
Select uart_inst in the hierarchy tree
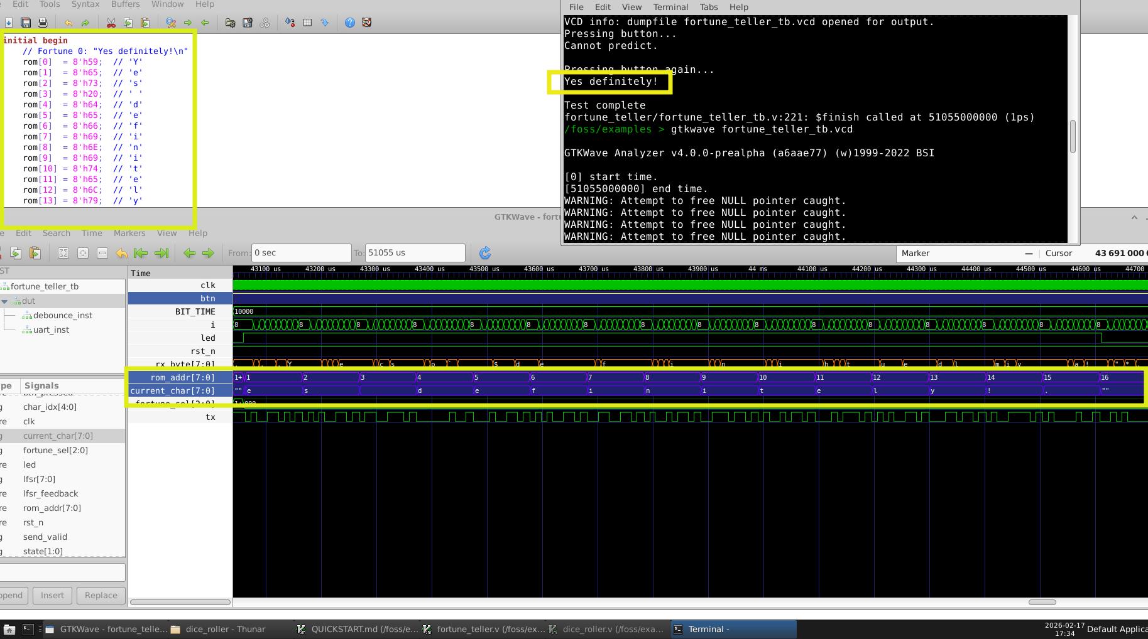[51, 330]
